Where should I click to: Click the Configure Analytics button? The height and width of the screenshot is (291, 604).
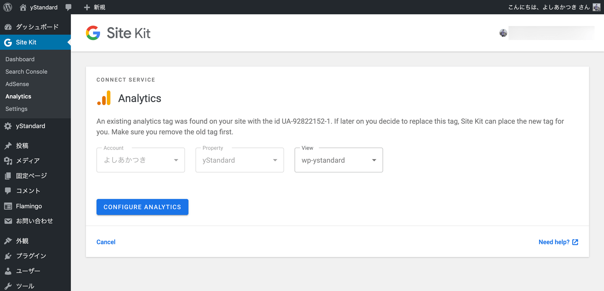pos(142,207)
